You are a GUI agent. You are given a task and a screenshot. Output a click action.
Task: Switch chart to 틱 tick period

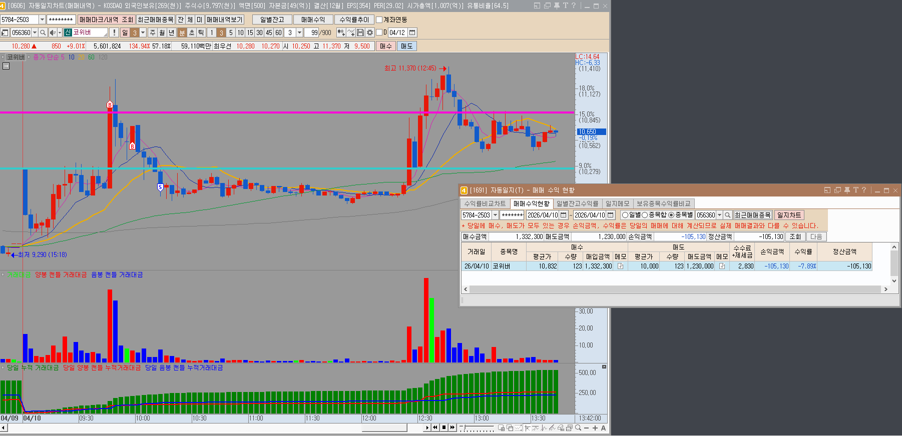click(x=201, y=32)
